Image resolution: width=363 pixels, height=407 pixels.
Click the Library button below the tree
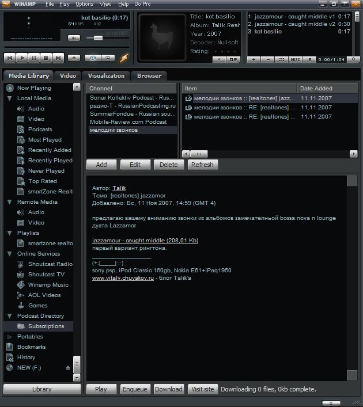tap(42, 389)
